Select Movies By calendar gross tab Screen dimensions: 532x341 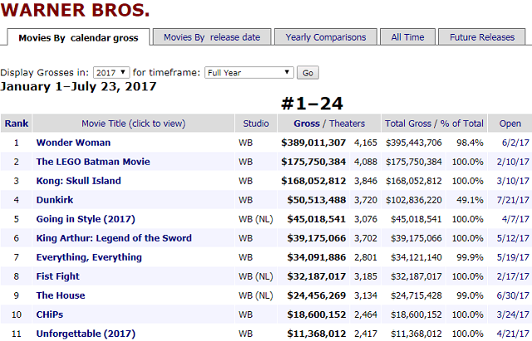[x=78, y=37]
